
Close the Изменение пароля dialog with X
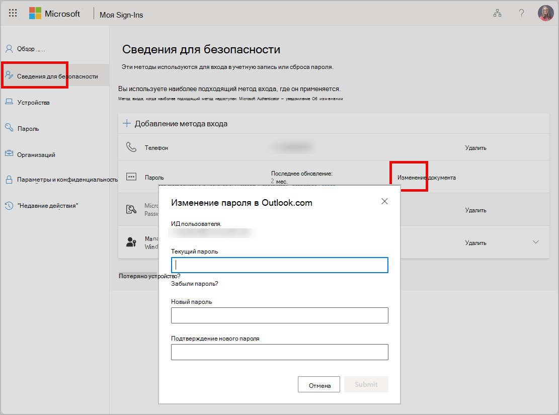384,201
